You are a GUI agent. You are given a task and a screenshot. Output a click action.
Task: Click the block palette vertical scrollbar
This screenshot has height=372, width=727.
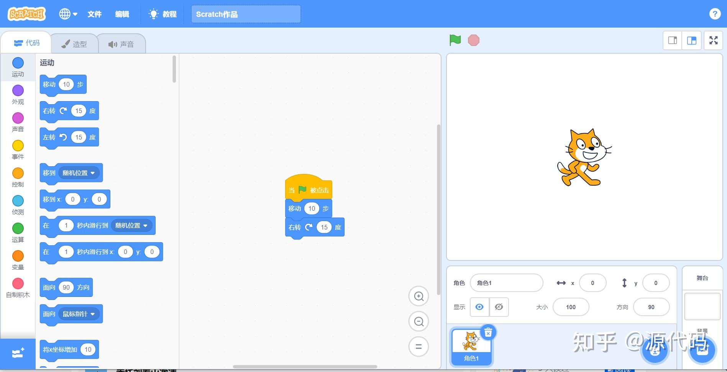point(174,69)
